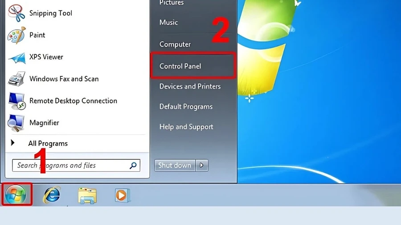
Task: Click the Remote Desktop Connection text
Action: click(x=73, y=101)
